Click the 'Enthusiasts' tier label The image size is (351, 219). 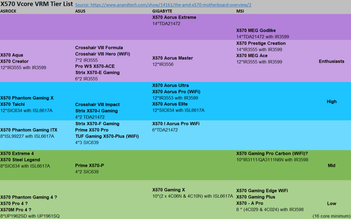click(332, 61)
